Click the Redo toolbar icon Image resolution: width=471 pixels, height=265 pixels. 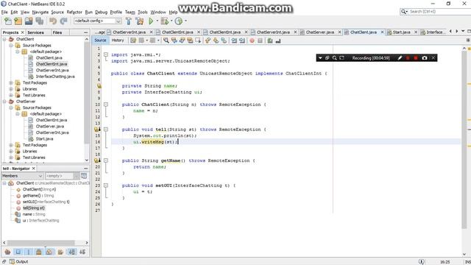pyautogui.click(x=63, y=21)
